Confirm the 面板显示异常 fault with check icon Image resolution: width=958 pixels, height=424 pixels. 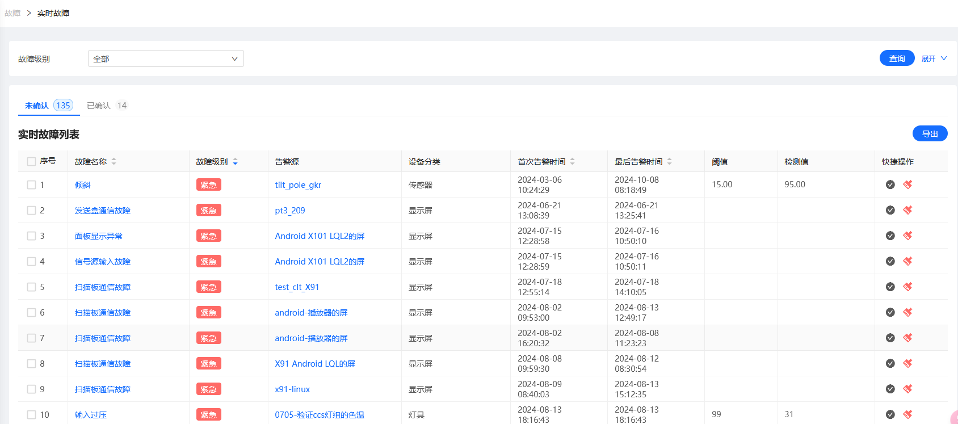pyautogui.click(x=890, y=236)
